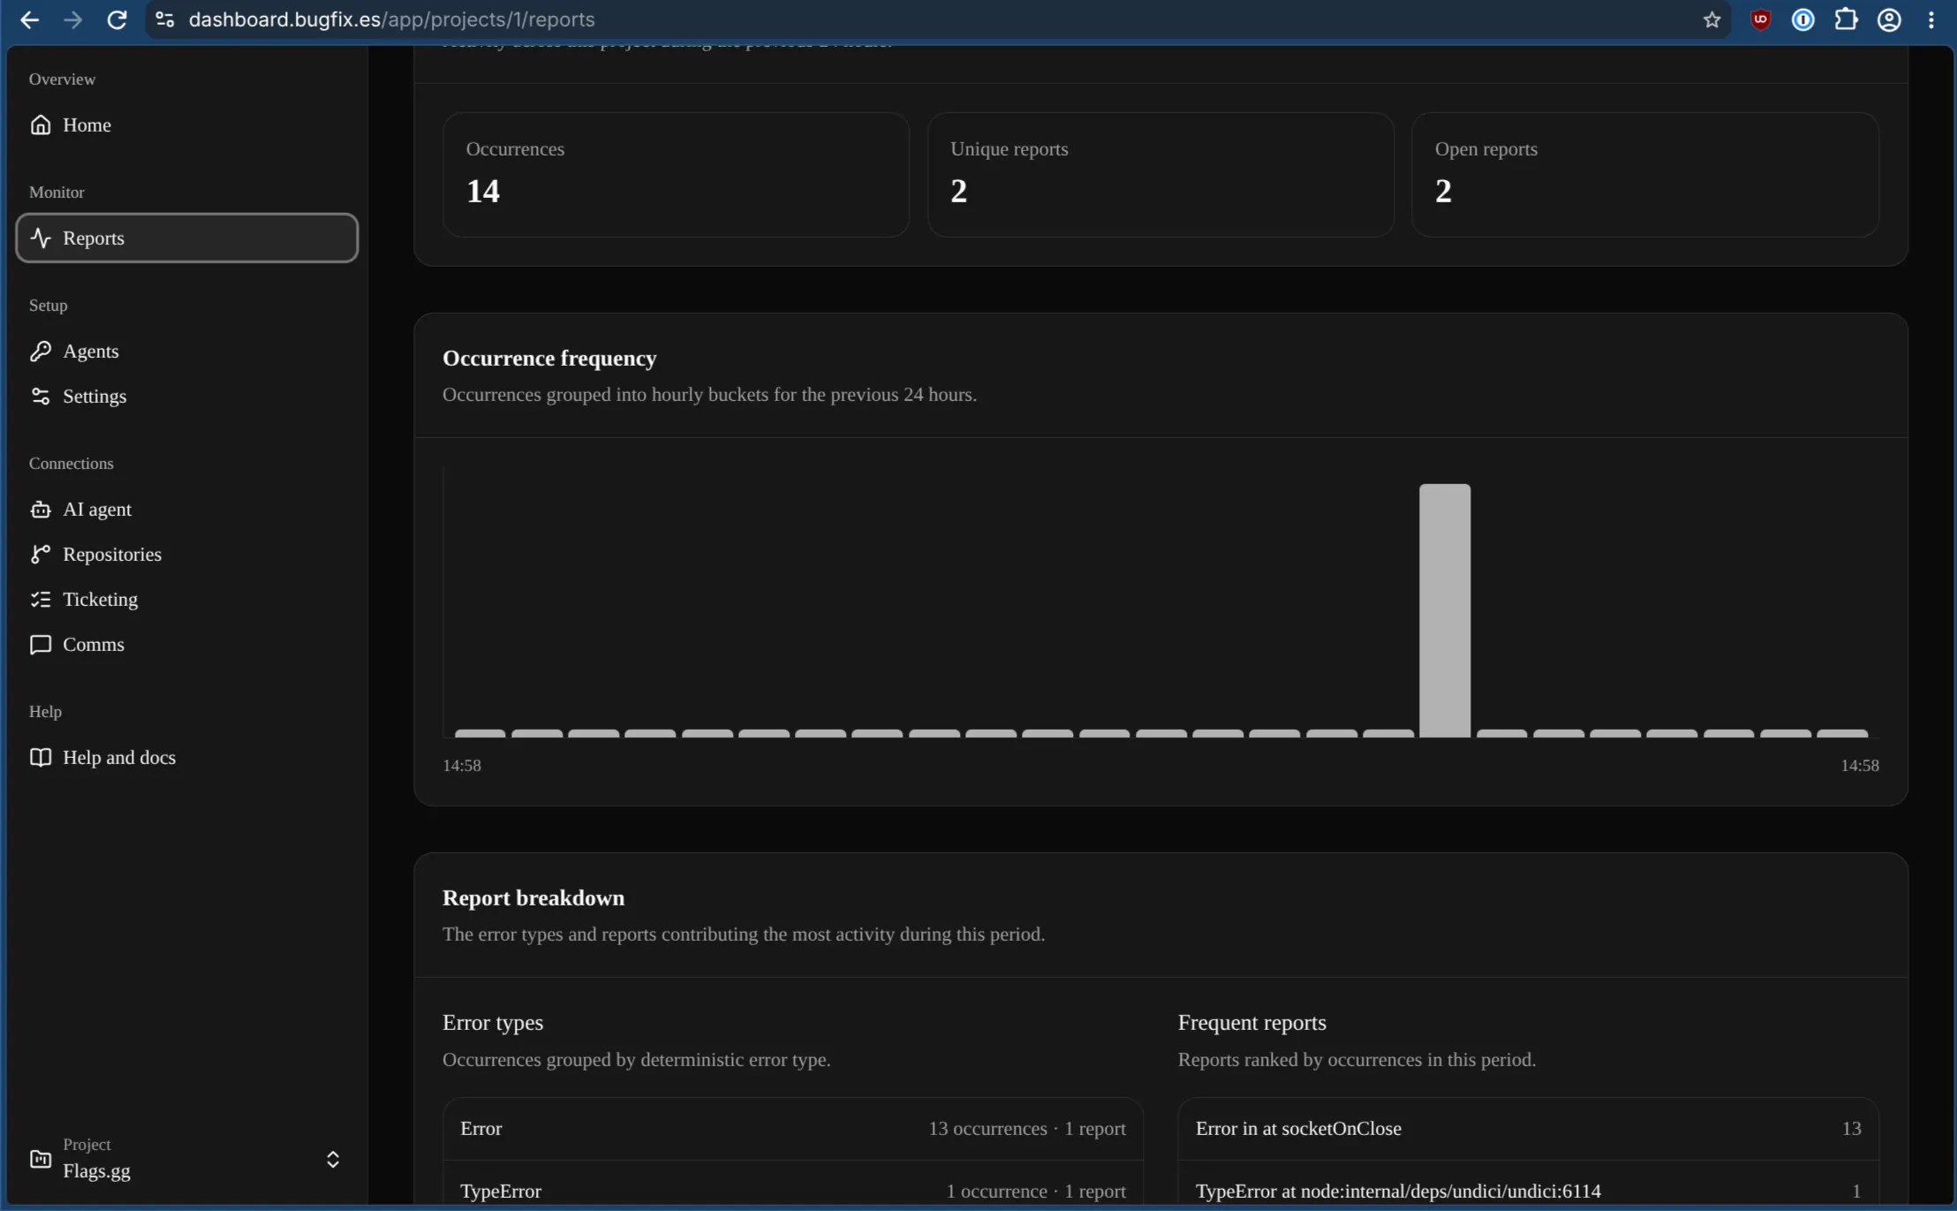Click the Comms chat bubble icon
The width and height of the screenshot is (1957, 1211).
point(41,644)
